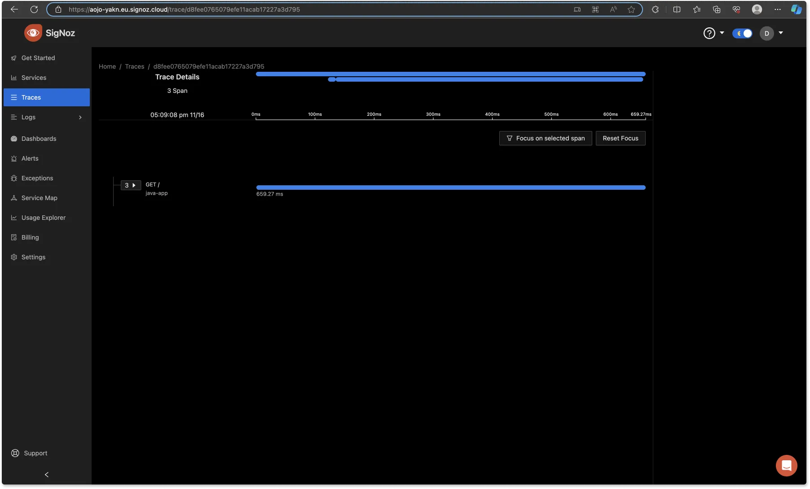The width and height of the screenshot is (810, 489).
Task: Open browser extensions puzzle icon
Action: (x=655, y=9)
